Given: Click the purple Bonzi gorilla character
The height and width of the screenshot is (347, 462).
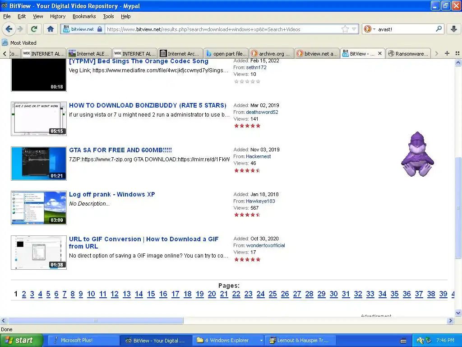Looking at the screenshot, I should point(417,154).
